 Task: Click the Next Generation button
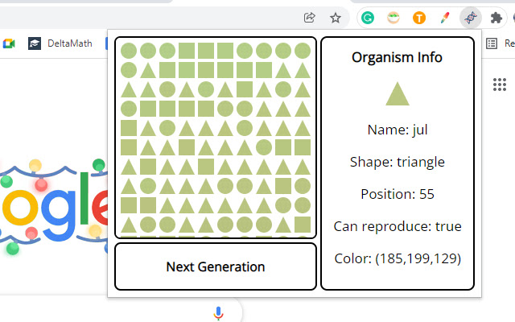216,266
